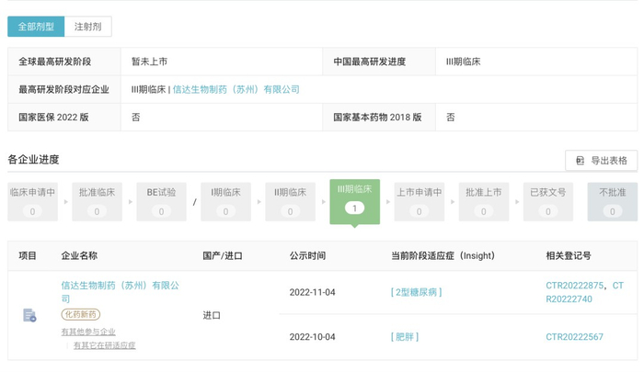Select the 不批准 stage box
644x372 pixels.
[x=612, y=201]
